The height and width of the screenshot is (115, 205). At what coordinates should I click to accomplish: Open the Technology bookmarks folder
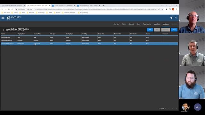(40, 13)
